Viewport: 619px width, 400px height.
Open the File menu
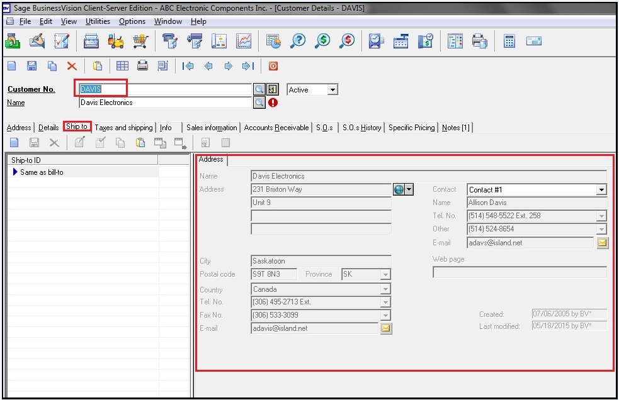pos(25,21)
